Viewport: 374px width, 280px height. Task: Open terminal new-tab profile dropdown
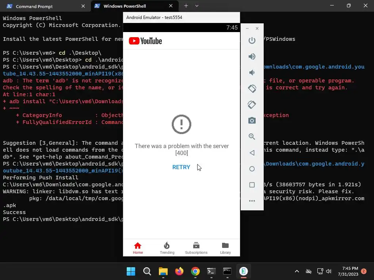[x=197, y=6]
